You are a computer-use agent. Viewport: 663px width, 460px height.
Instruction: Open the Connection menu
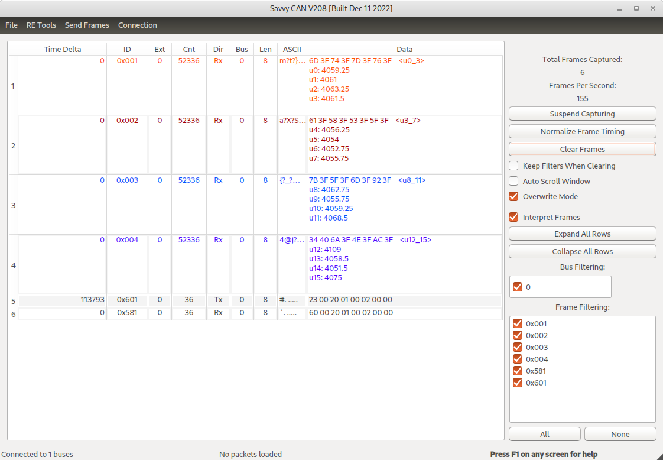pyautogui.click(x=138, y=25)
